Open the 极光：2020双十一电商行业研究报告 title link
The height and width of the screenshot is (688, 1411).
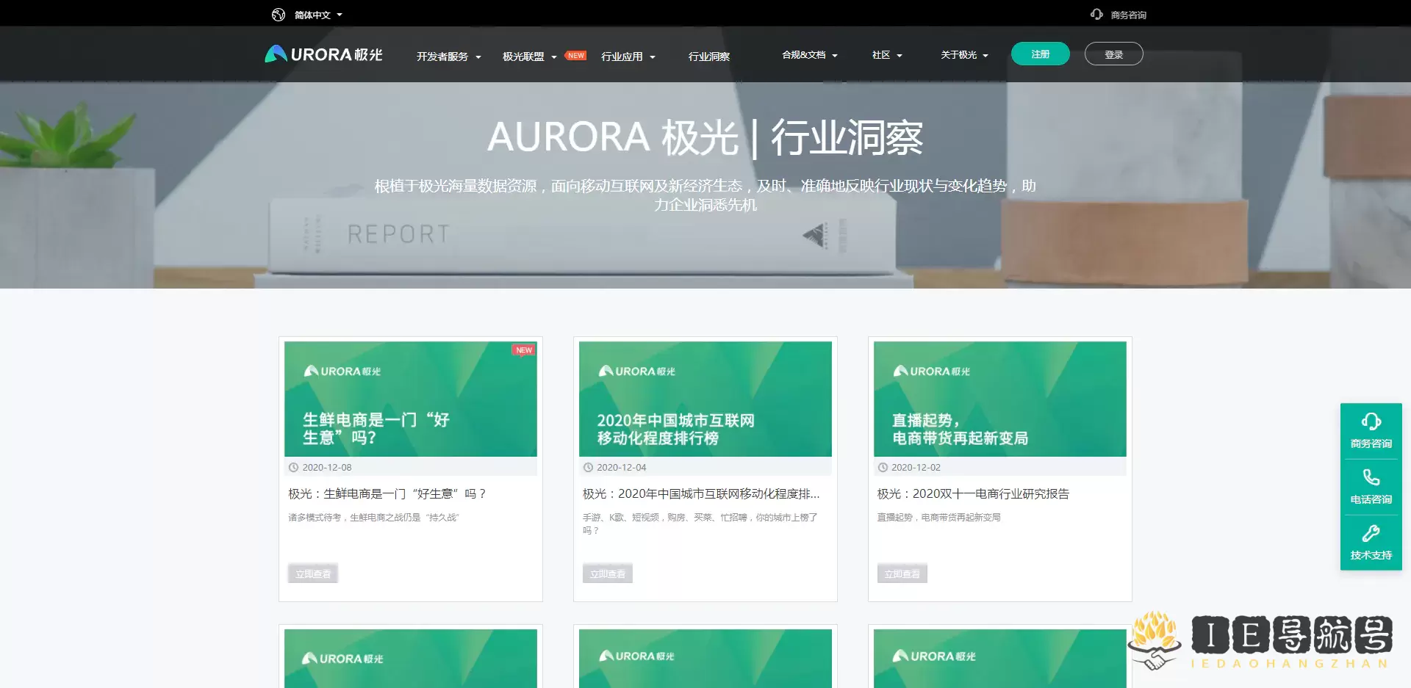(x=973, y=494)
